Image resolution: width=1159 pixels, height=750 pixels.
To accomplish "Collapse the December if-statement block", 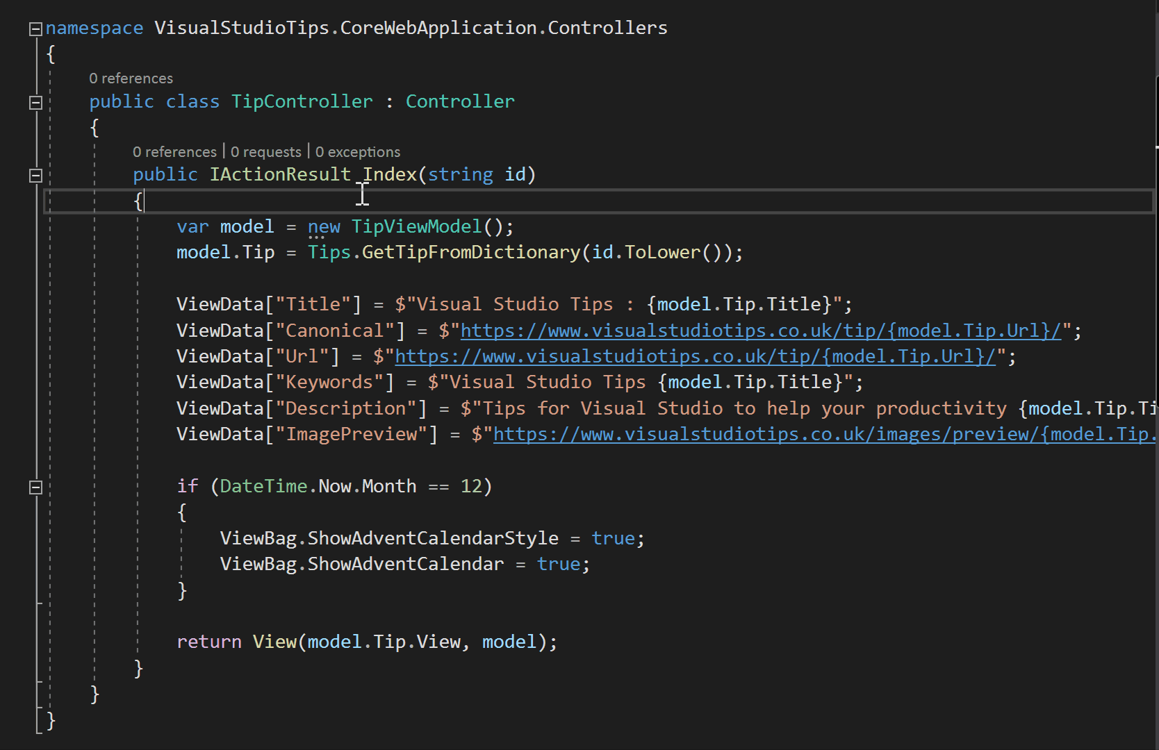I will click(35, 487).
